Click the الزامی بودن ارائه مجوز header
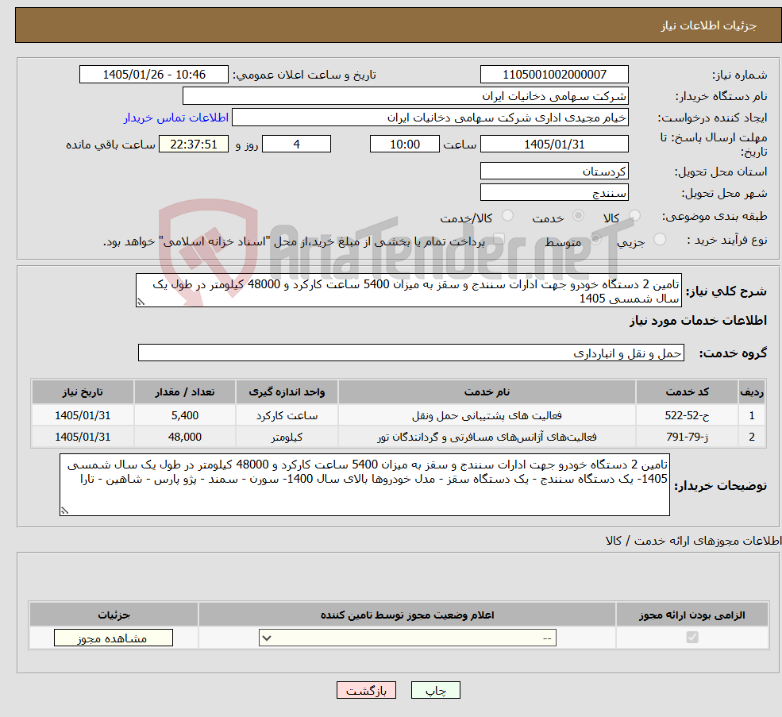Image resolution: width=782 pixels, height=717 pixels. pos(691,615)
